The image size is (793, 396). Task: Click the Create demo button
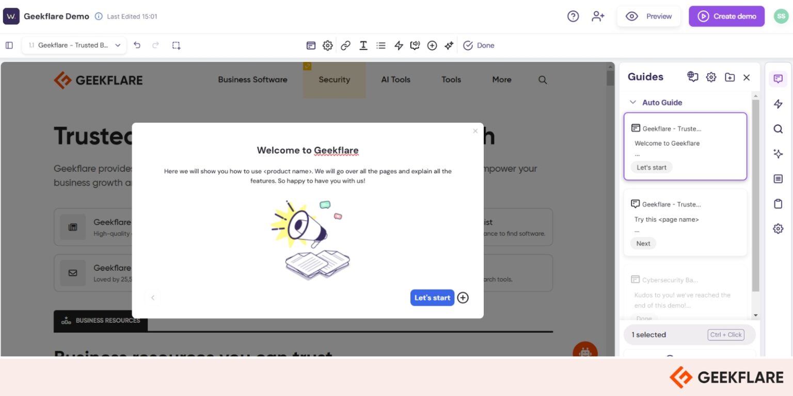coord(726,16)
